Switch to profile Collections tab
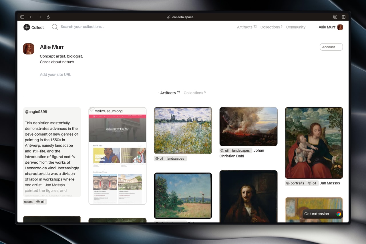This screenshot has height=244, width=366. [x=195, y=93]
